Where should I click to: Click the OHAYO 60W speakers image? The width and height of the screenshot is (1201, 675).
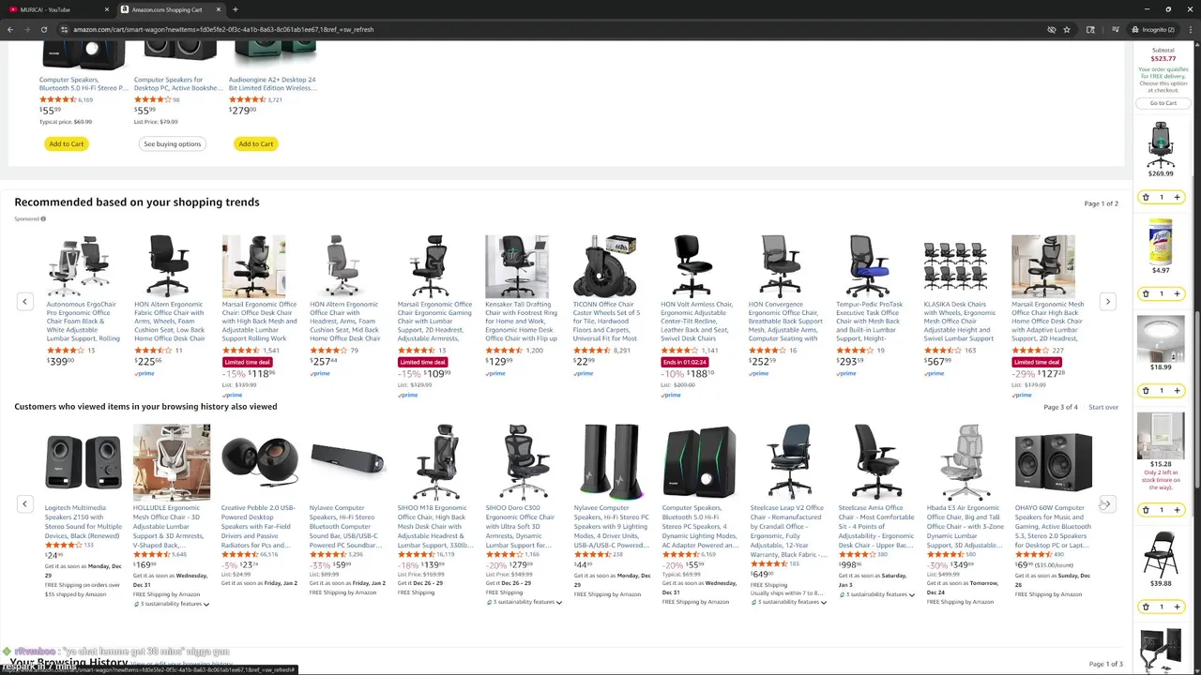click(1053, 462)
